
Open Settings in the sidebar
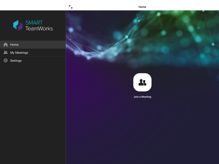point(33,61)
